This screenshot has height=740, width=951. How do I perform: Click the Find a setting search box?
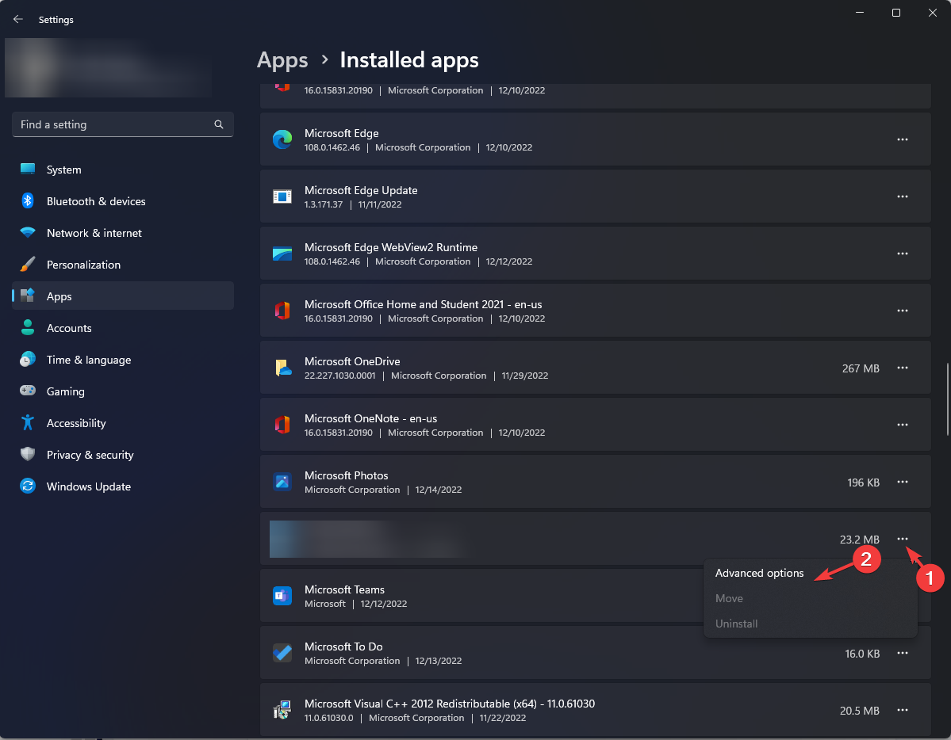point(122,124)
